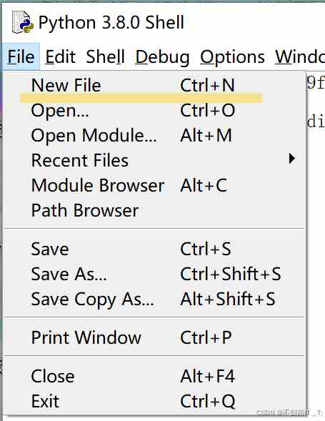This screenshot has height=421, width=325.
Task: Click the Python IDLE icon in title bar
Action: (x=22, y=22)
